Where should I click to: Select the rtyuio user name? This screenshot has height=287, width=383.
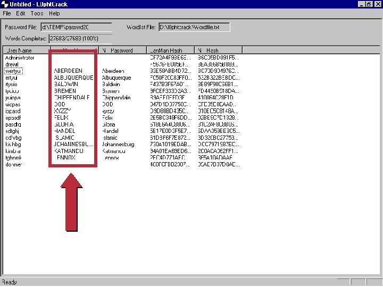click(11, 84)
